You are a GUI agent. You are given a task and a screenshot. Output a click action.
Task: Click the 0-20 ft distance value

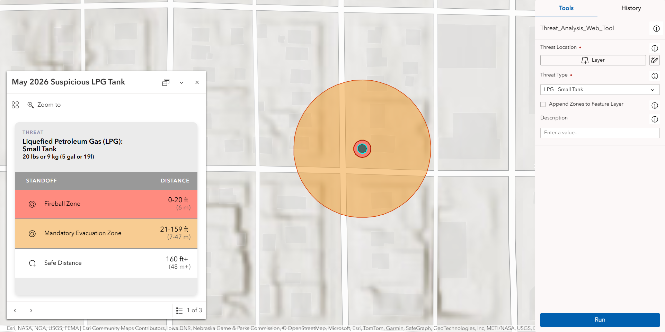[x=178, y=200]
